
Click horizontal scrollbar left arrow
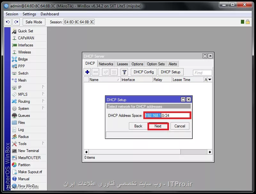point(86,152)
